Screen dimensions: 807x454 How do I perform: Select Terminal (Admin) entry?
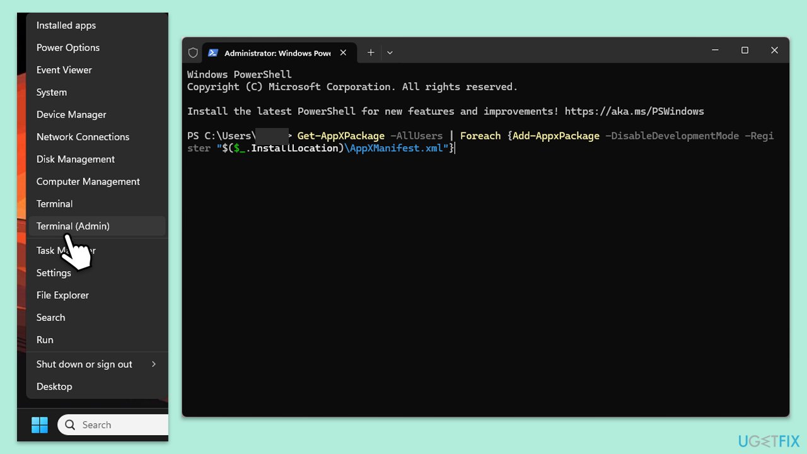(97, 226)
